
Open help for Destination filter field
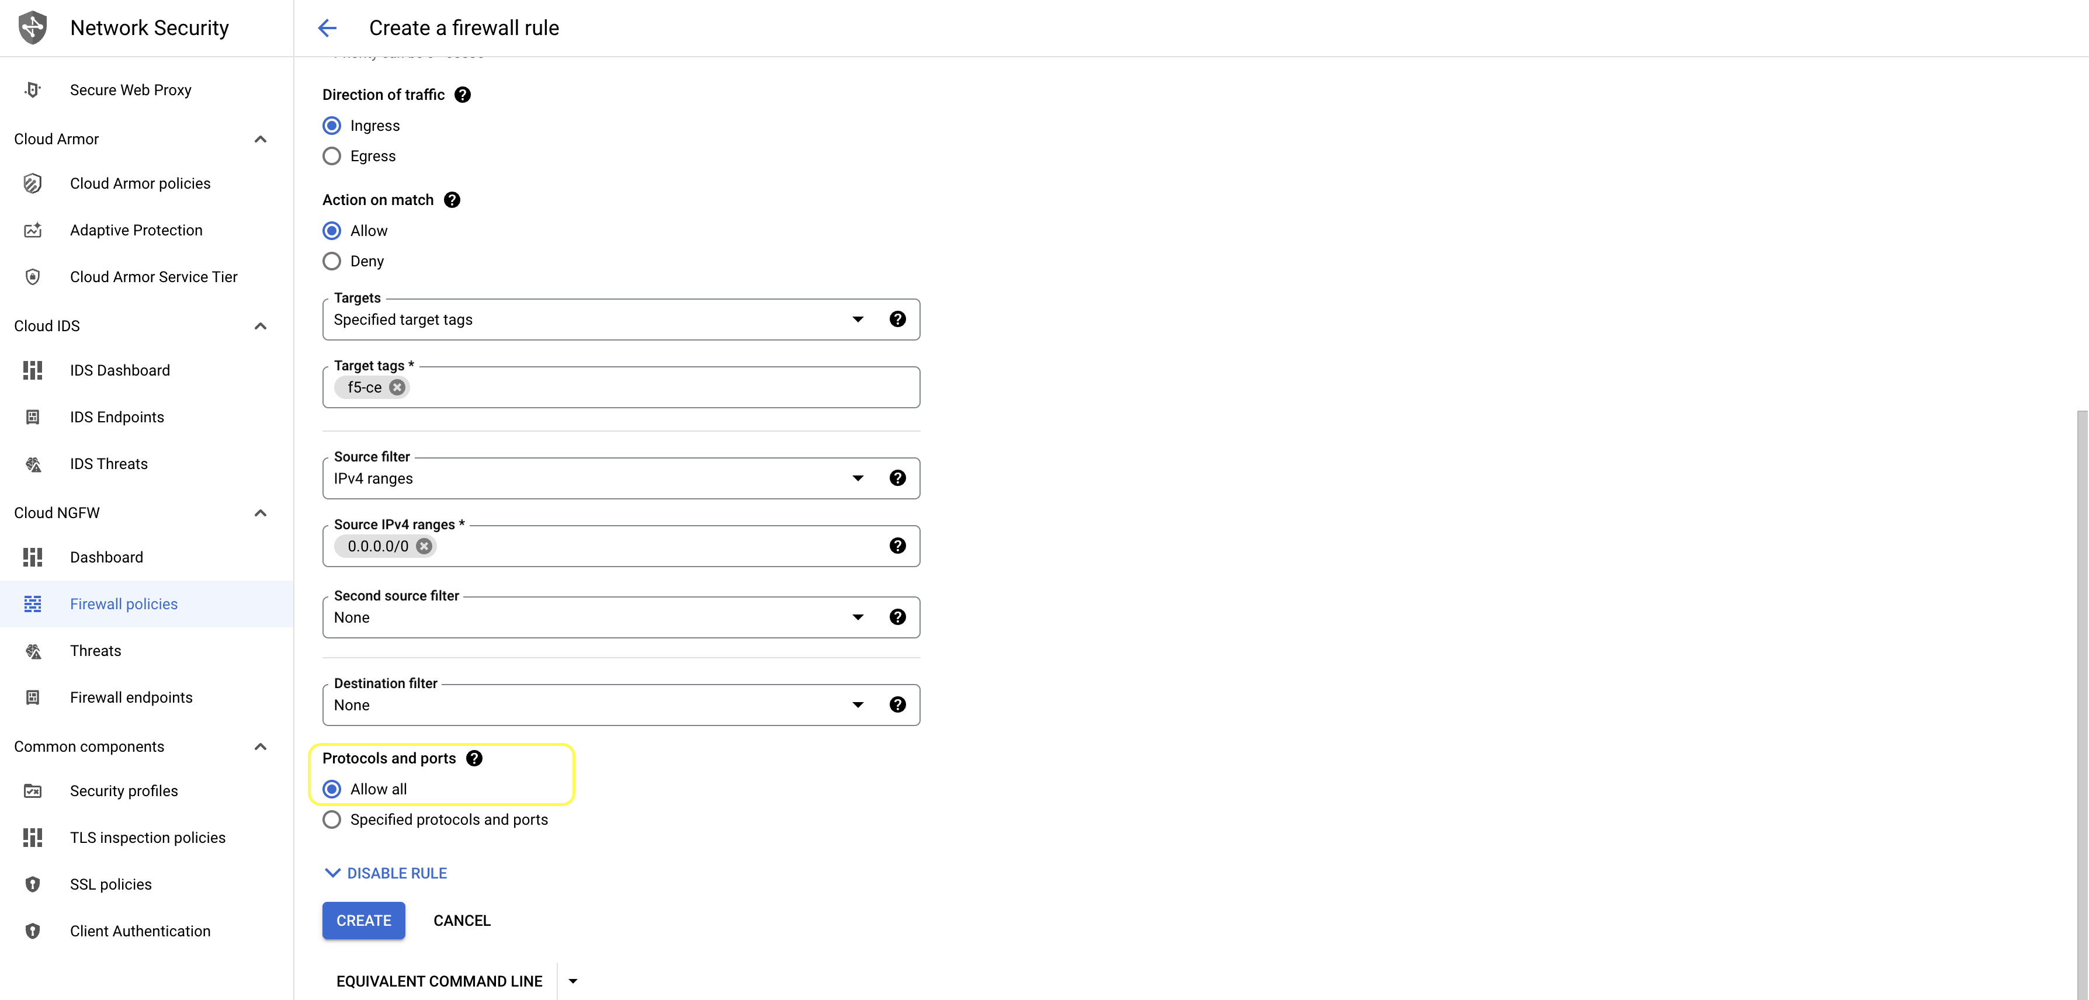pos(897,705)
